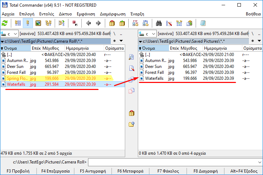
Task: Click the F8 Διαγραφή button
Action: [x=205, y=171]
